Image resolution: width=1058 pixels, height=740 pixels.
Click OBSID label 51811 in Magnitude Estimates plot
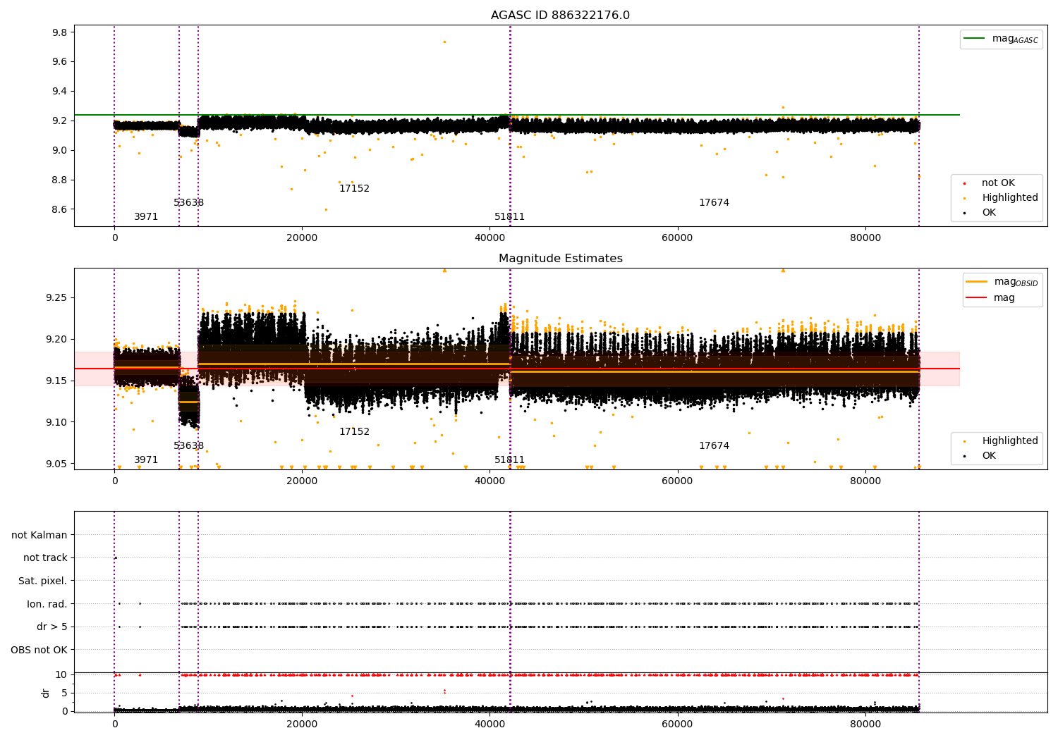[x=509, y=460]
